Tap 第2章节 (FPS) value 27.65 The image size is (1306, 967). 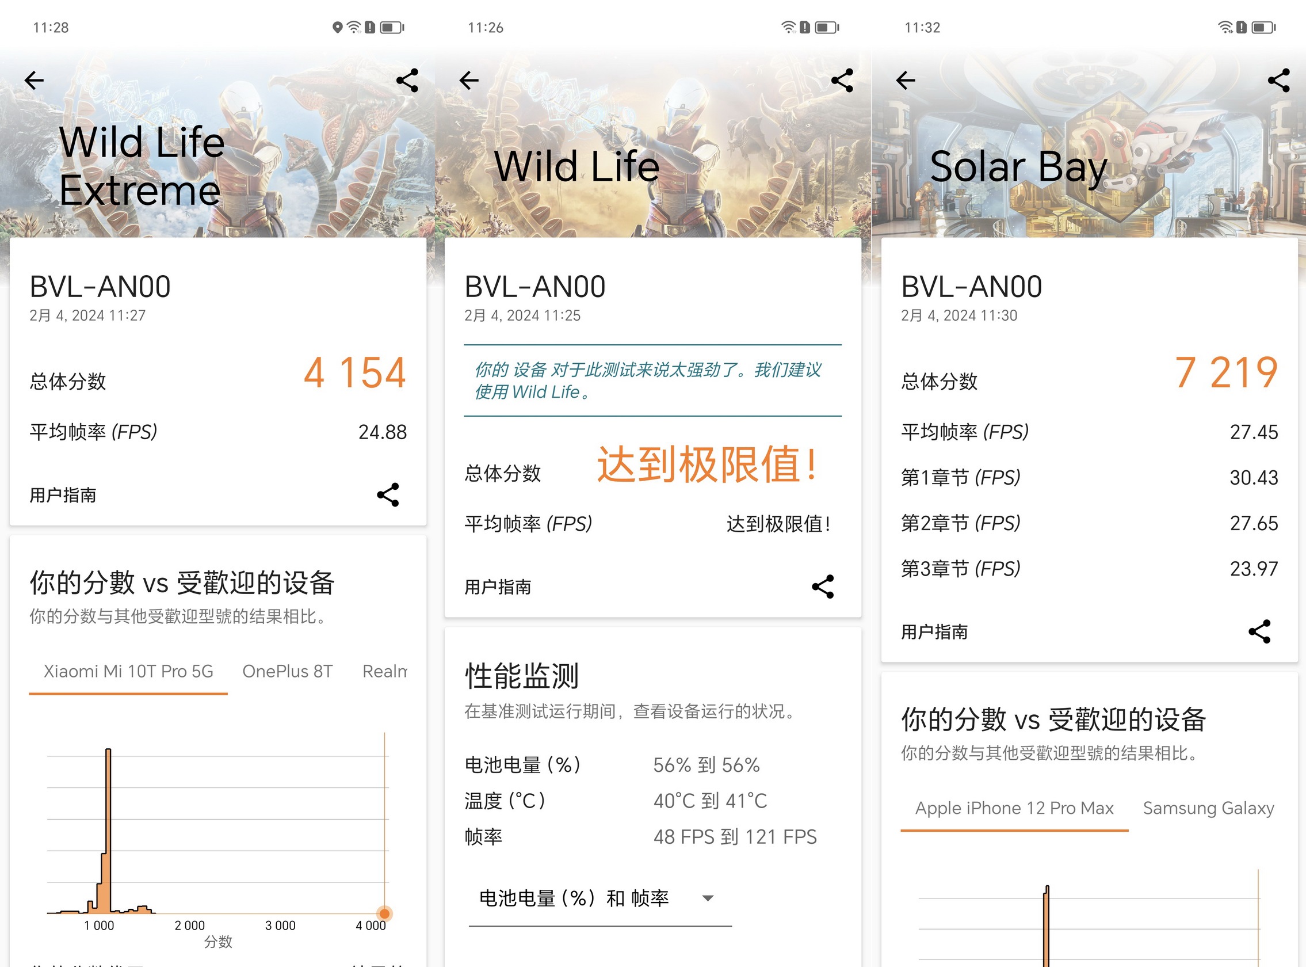click(1254, 523)
